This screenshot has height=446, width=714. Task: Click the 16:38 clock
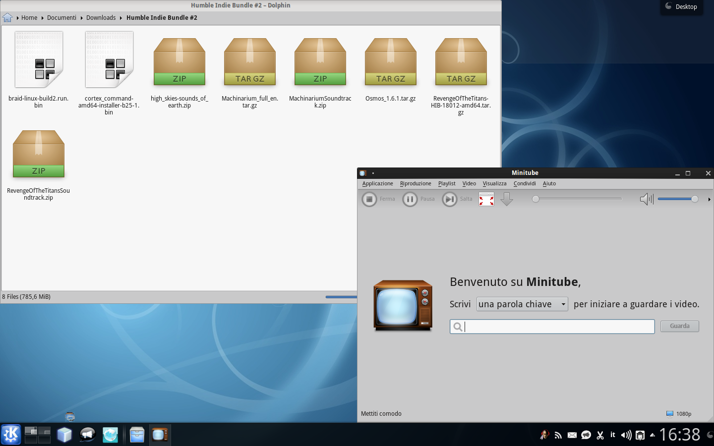pyautogui.click(x=679, y=435)
